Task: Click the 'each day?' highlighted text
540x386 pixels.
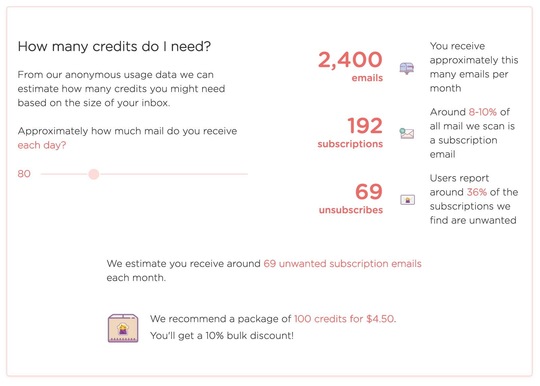Action: [x=42, y=145]
